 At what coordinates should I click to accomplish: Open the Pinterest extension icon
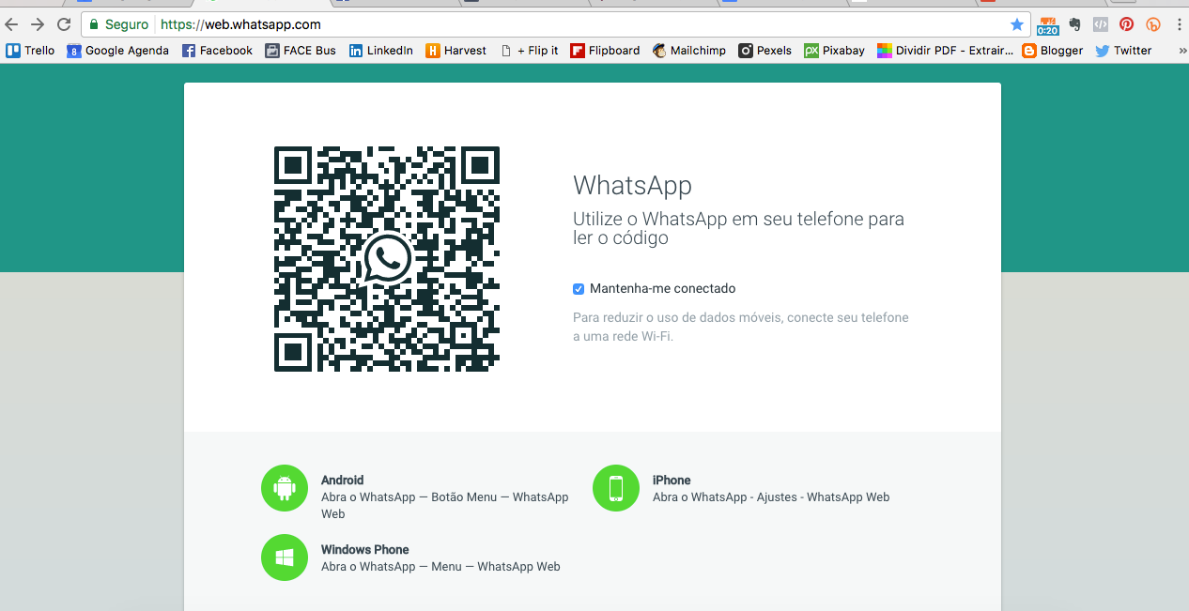(x=1127, y=24)
